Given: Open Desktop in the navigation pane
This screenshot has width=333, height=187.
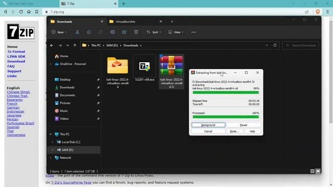Looking at the screenshot, I should pyautogui.click(x=65, y=79).
